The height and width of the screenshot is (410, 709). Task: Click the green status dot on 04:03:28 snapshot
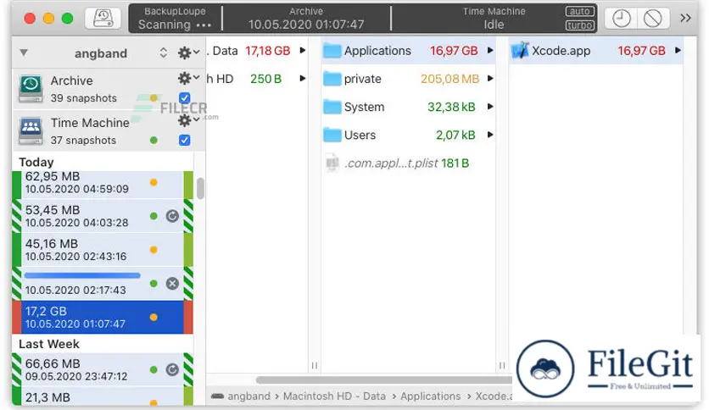(154, 216)
